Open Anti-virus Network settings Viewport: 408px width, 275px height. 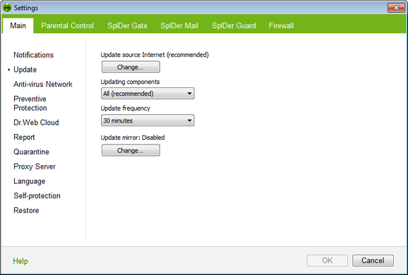coord(43,84)
